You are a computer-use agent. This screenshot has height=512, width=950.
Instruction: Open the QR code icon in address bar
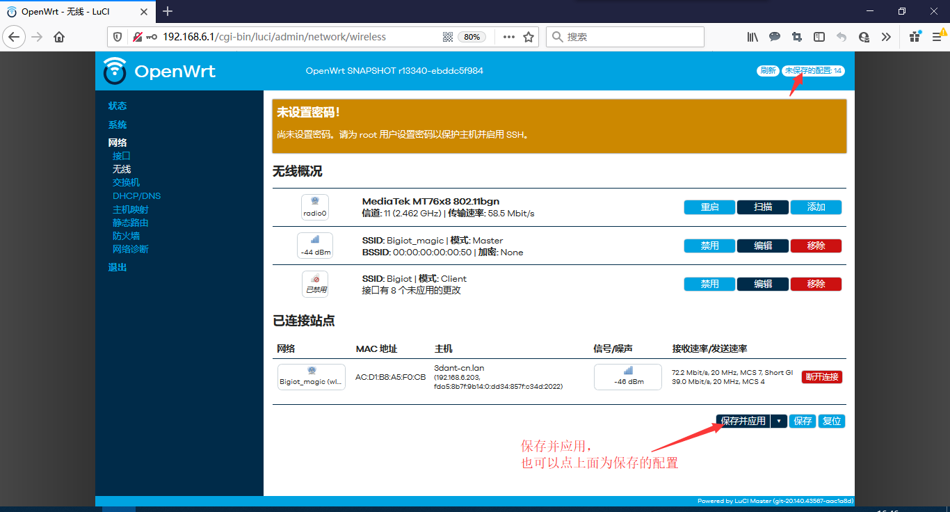tap(448, 37)
